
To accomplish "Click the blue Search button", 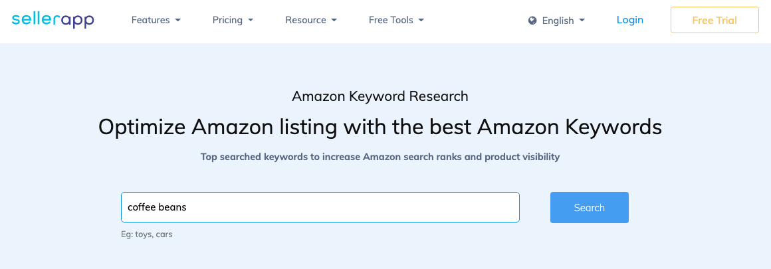I will point(589,207).
